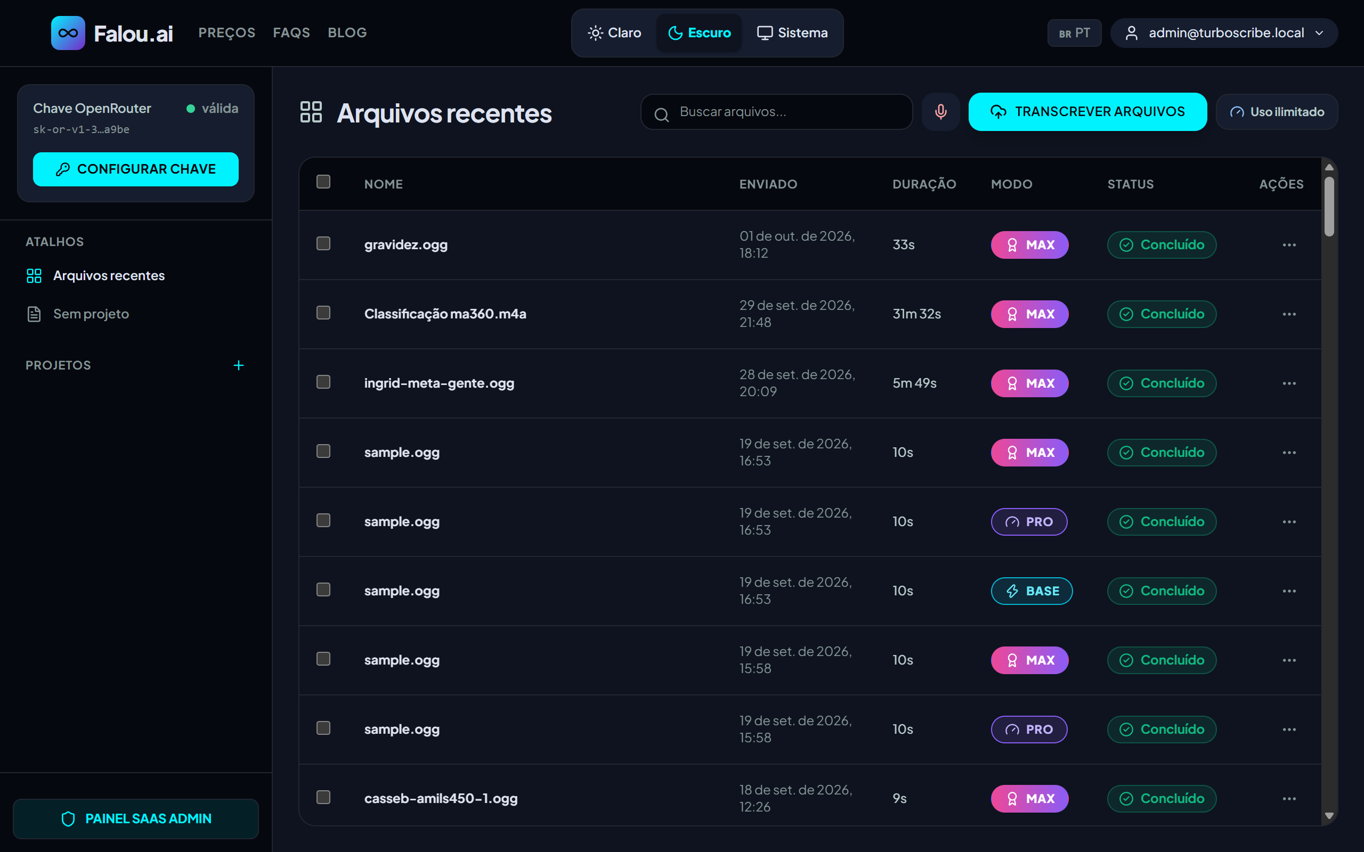Click the sk-or-v1-3…a9be key text
Screen dimensions: 1364x852
click(x=81, y=129)
